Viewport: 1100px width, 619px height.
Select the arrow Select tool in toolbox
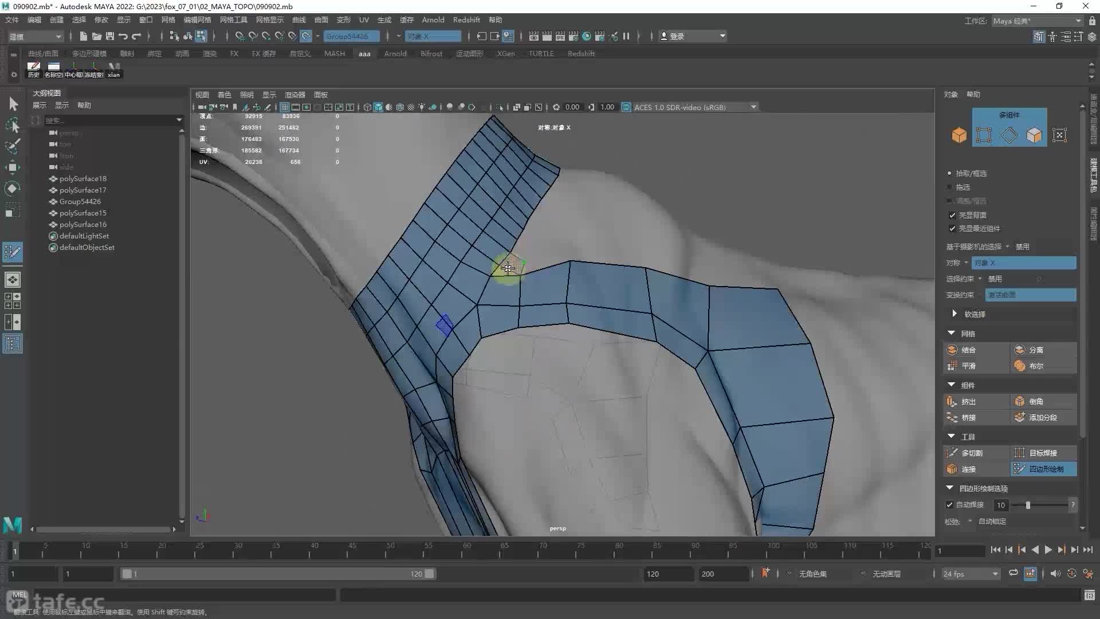[x=13, y=104]
